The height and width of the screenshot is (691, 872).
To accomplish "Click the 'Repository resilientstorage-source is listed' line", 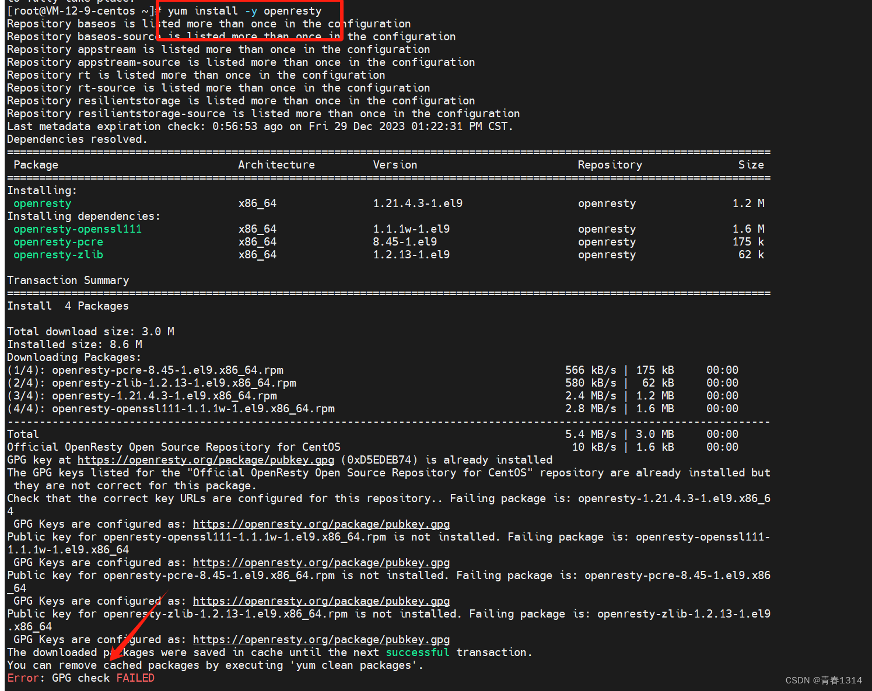I will [263, 114].
